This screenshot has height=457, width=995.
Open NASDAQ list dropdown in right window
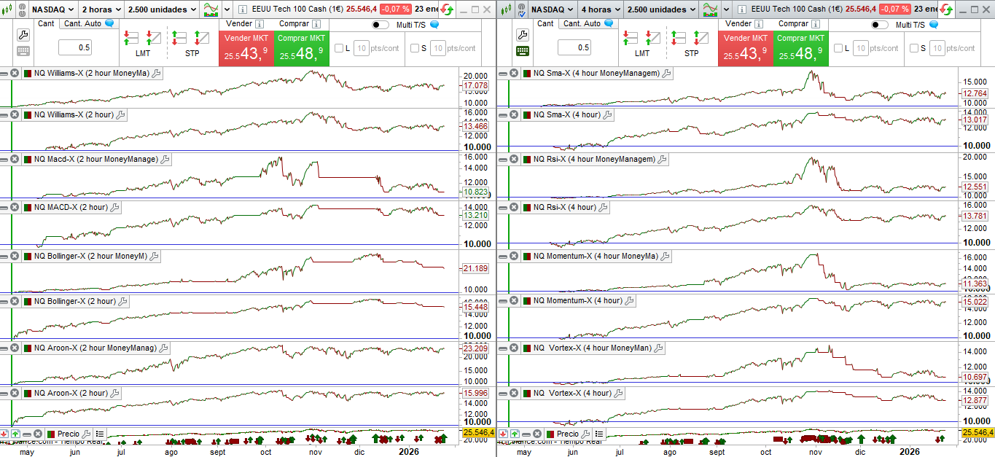coord(551,9)
